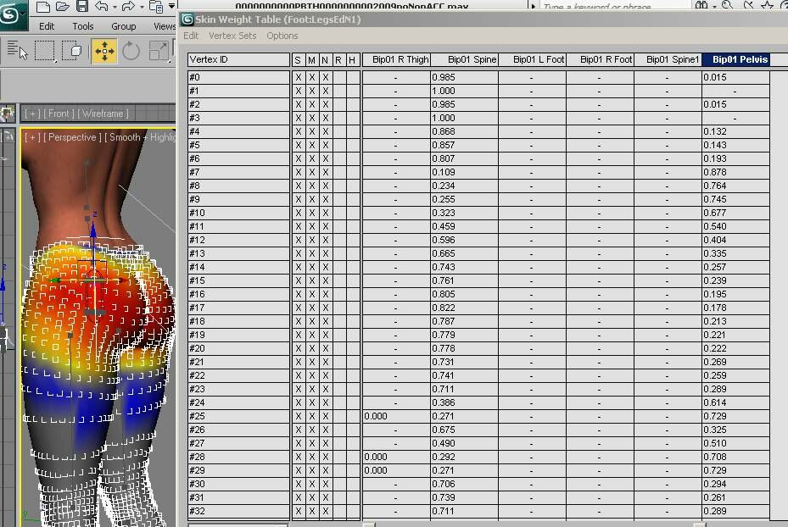Click the Bip01 R Thigh weight 0.000 for vertex #25
Image resolution: width=788 pixels, height=527 pixels.
tap(396, 416)
